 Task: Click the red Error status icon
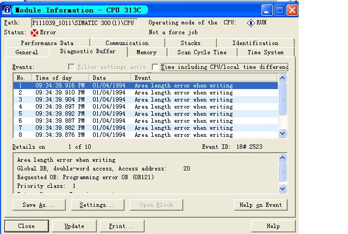pyautogui.click(x=34, y=33)
